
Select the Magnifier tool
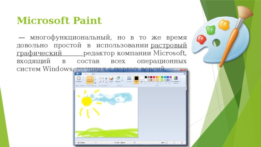coord(106,82)
